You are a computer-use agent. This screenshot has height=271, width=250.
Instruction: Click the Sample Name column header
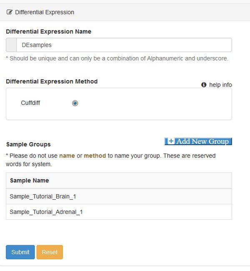click(x=29, y=181)
